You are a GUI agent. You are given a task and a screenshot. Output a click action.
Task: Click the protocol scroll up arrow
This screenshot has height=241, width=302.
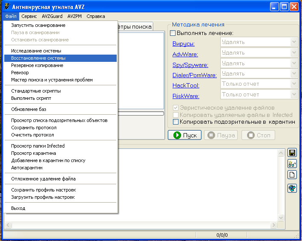[281, 153]
